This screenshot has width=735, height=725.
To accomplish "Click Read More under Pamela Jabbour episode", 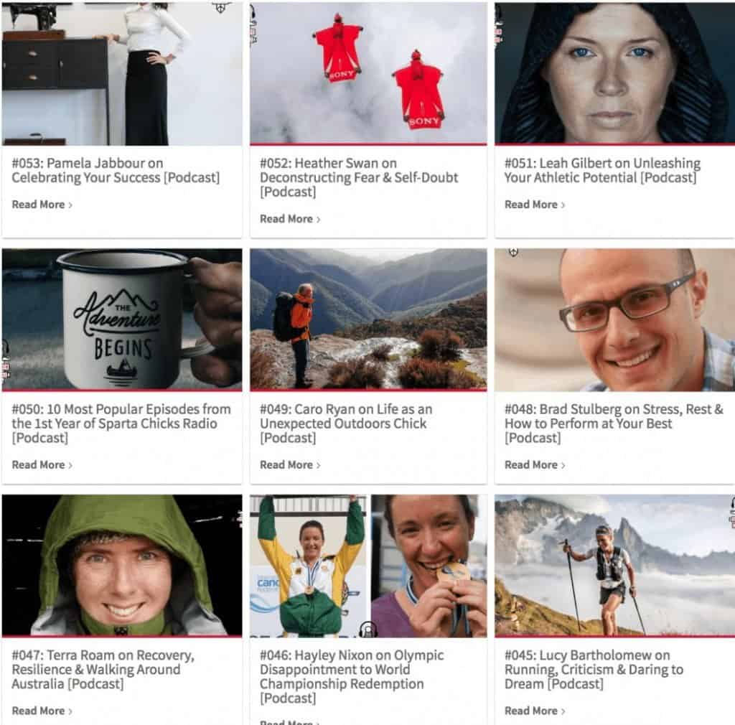I will click(x=42, y=205).
